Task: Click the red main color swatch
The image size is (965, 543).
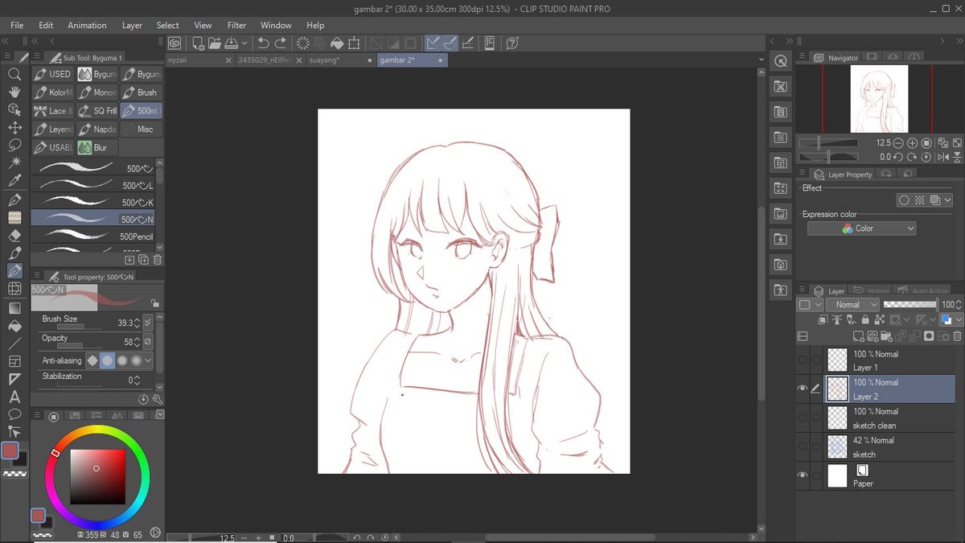Action: [x=10, y=450]
